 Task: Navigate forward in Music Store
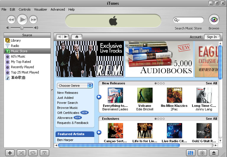pos(66,37)
